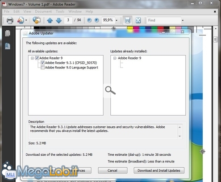221x182 pixels.
Task: Click Adobe Reader PDF icon in title bar
Action: (x=4, y=4)
